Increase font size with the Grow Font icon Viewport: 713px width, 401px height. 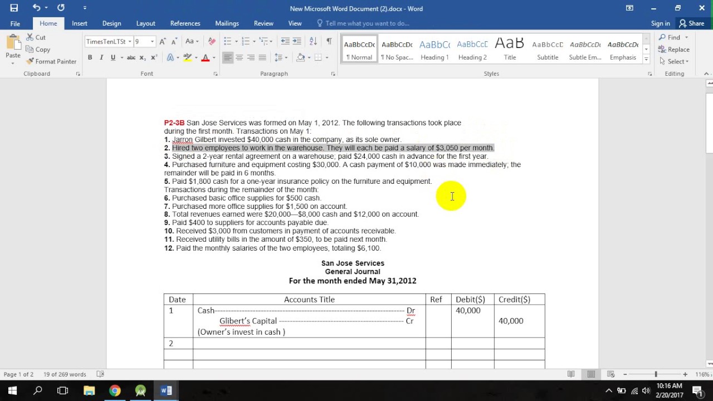[163, 41]
